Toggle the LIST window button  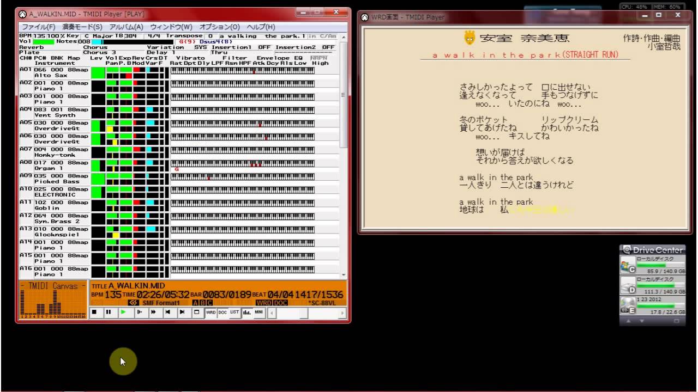click(x=234, y=313)
